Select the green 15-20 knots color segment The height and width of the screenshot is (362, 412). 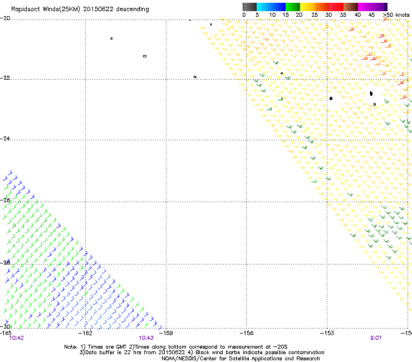[293, 7]
